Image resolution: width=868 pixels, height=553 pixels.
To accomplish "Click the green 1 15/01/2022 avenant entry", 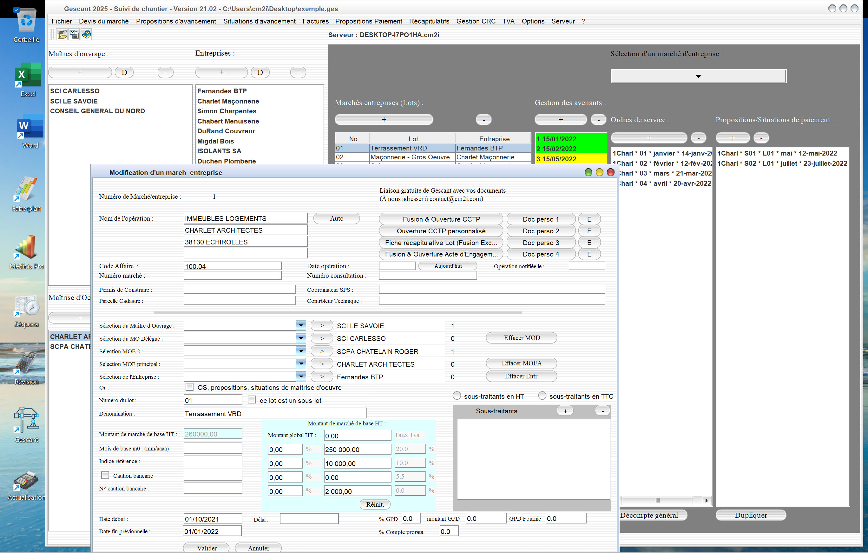I will [571, 138].
